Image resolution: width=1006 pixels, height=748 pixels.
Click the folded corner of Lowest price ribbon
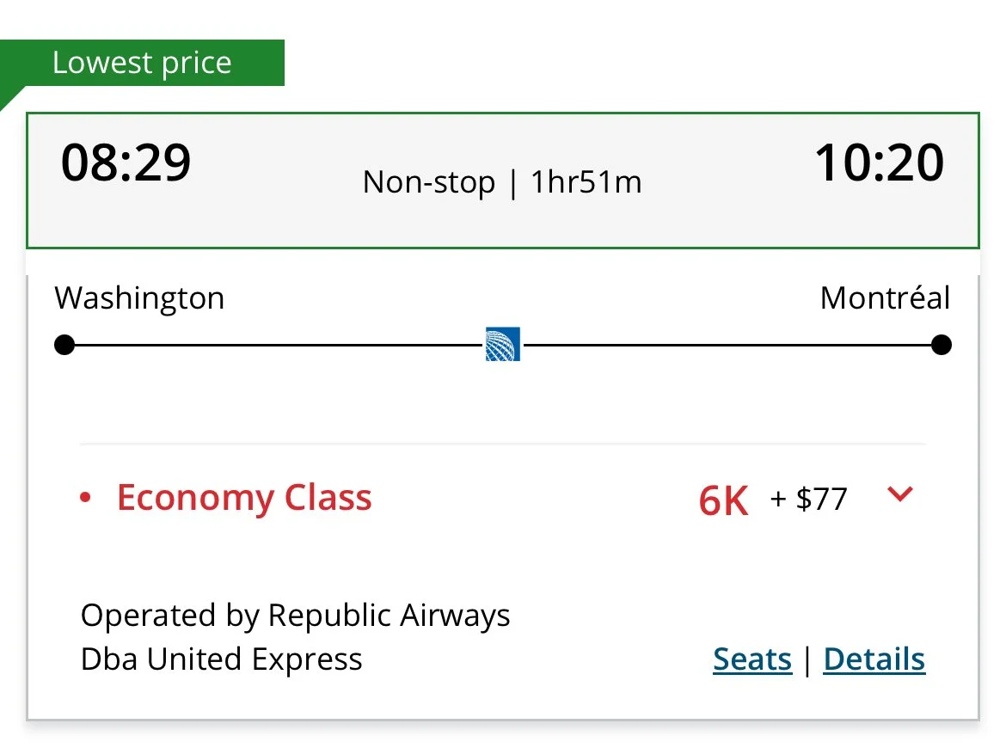pyautogui.click(x=11, y=98)
